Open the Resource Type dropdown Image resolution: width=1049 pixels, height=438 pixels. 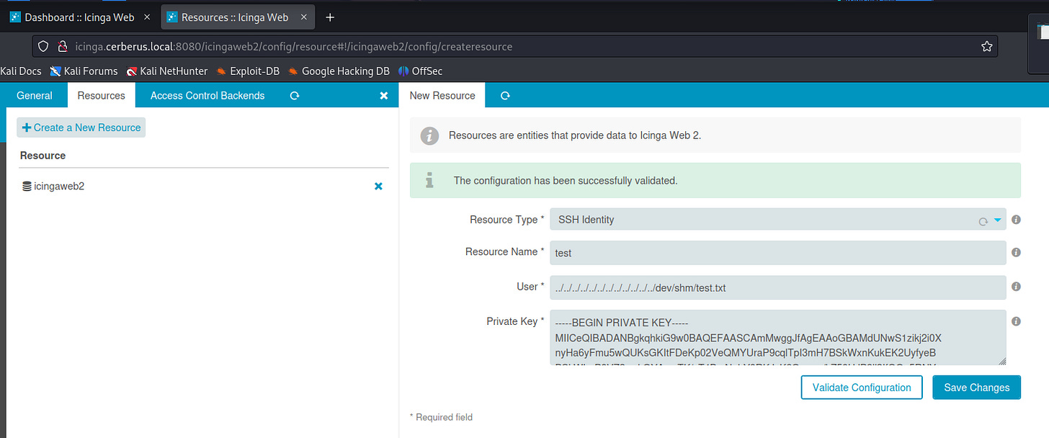(x=778, y=220)
